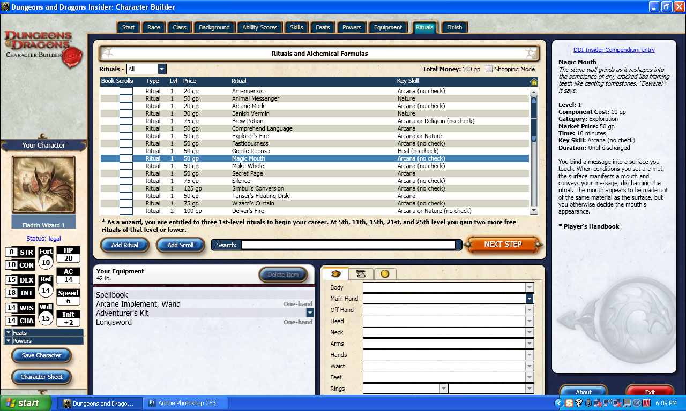This screenshot has width=686, height=411.
Task: Select the Arcane Implement, Wand item
Action: pyautogui.click(x=204, y=304)
